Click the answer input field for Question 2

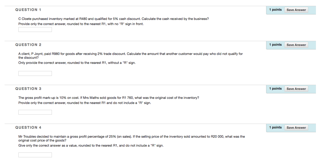pyautogui.click(x=35, y=73)
